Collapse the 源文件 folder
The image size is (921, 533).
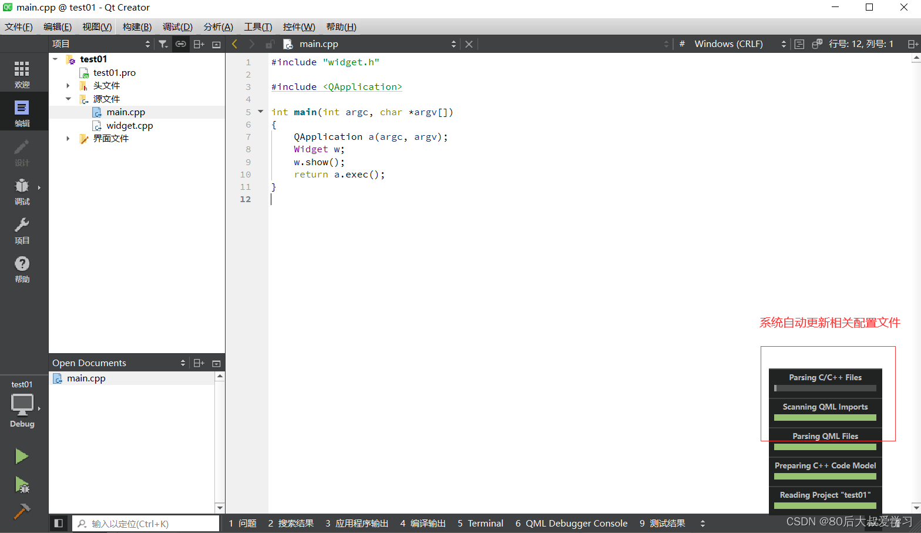click(68, 99)
